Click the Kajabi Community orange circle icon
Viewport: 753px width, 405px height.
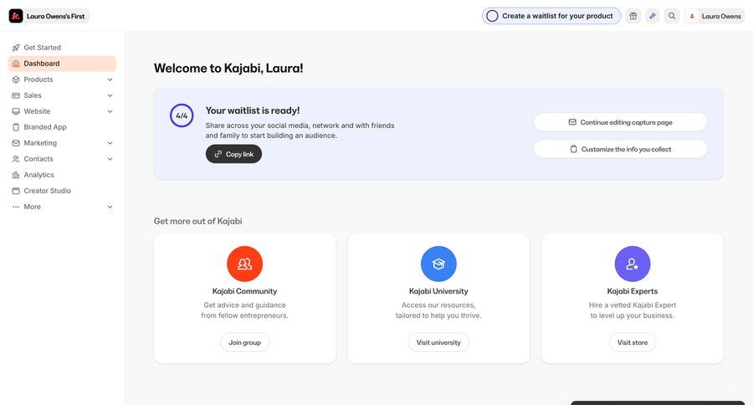pos(245,264)
